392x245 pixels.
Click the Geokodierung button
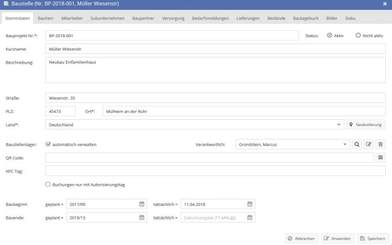367,125
